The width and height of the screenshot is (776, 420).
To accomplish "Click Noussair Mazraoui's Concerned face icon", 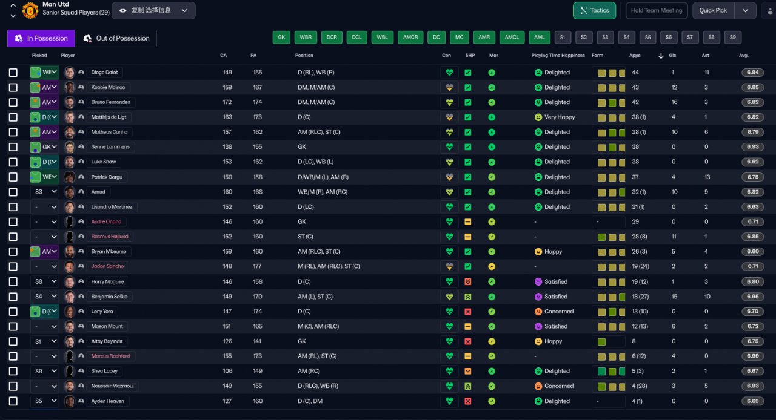I will (538, 386).
